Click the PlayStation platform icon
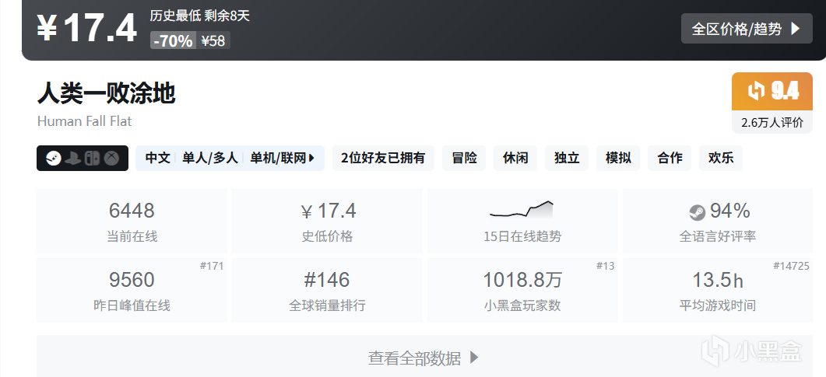 (x=72, y=159)
